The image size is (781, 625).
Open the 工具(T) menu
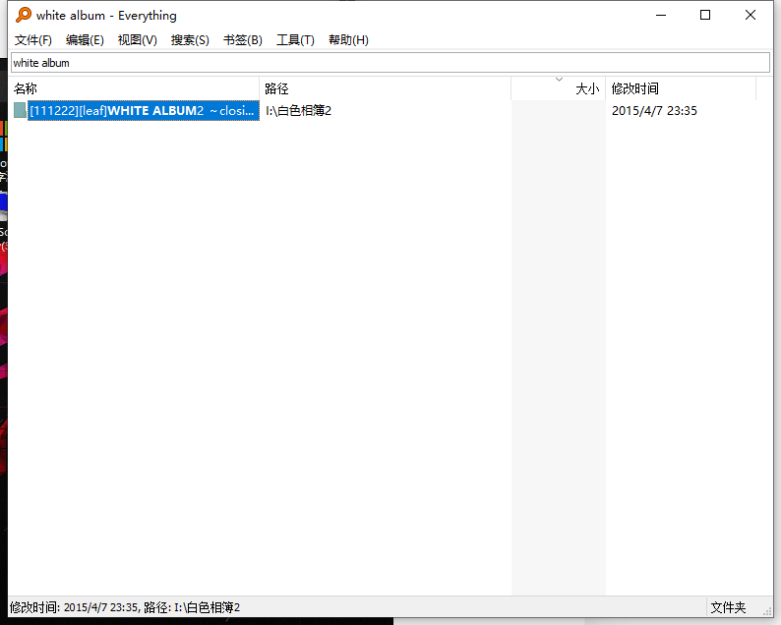click(x=295, y=40)
